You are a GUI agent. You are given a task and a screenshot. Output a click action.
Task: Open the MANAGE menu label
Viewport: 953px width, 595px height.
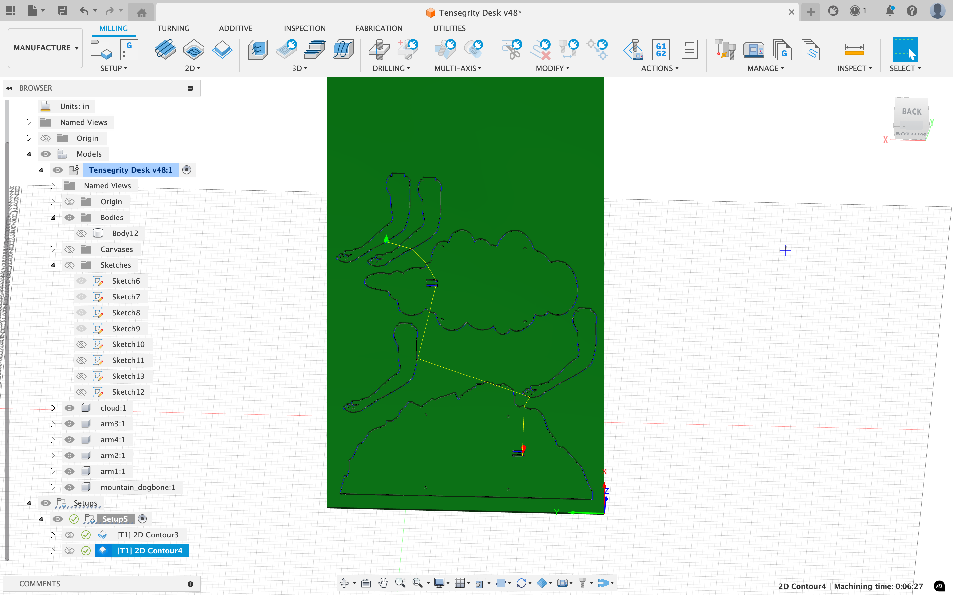pos(766,68)
